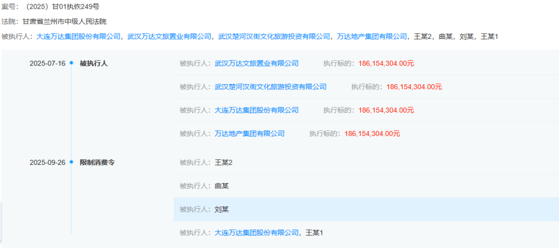The image size is (559, 252).
Task: Open 武汉万达文旅置业有限公司 link beside its 执行标的 amount
Action: point(257,64)
